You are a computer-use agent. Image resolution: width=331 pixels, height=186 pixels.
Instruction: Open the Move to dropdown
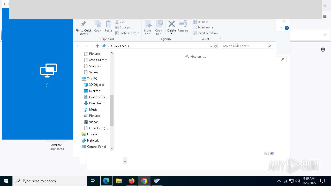click(148, 28)
